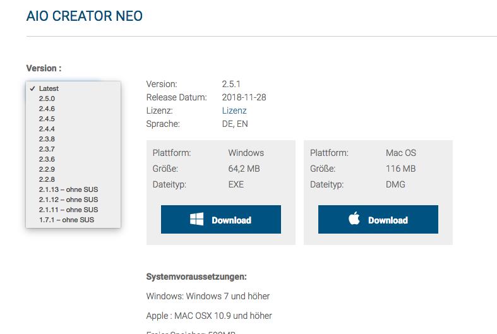Image resolution: width=497 pixels, height=334 pixels.
Task: Select version 2.3.6 entry
Action: (x=73, y=159)
